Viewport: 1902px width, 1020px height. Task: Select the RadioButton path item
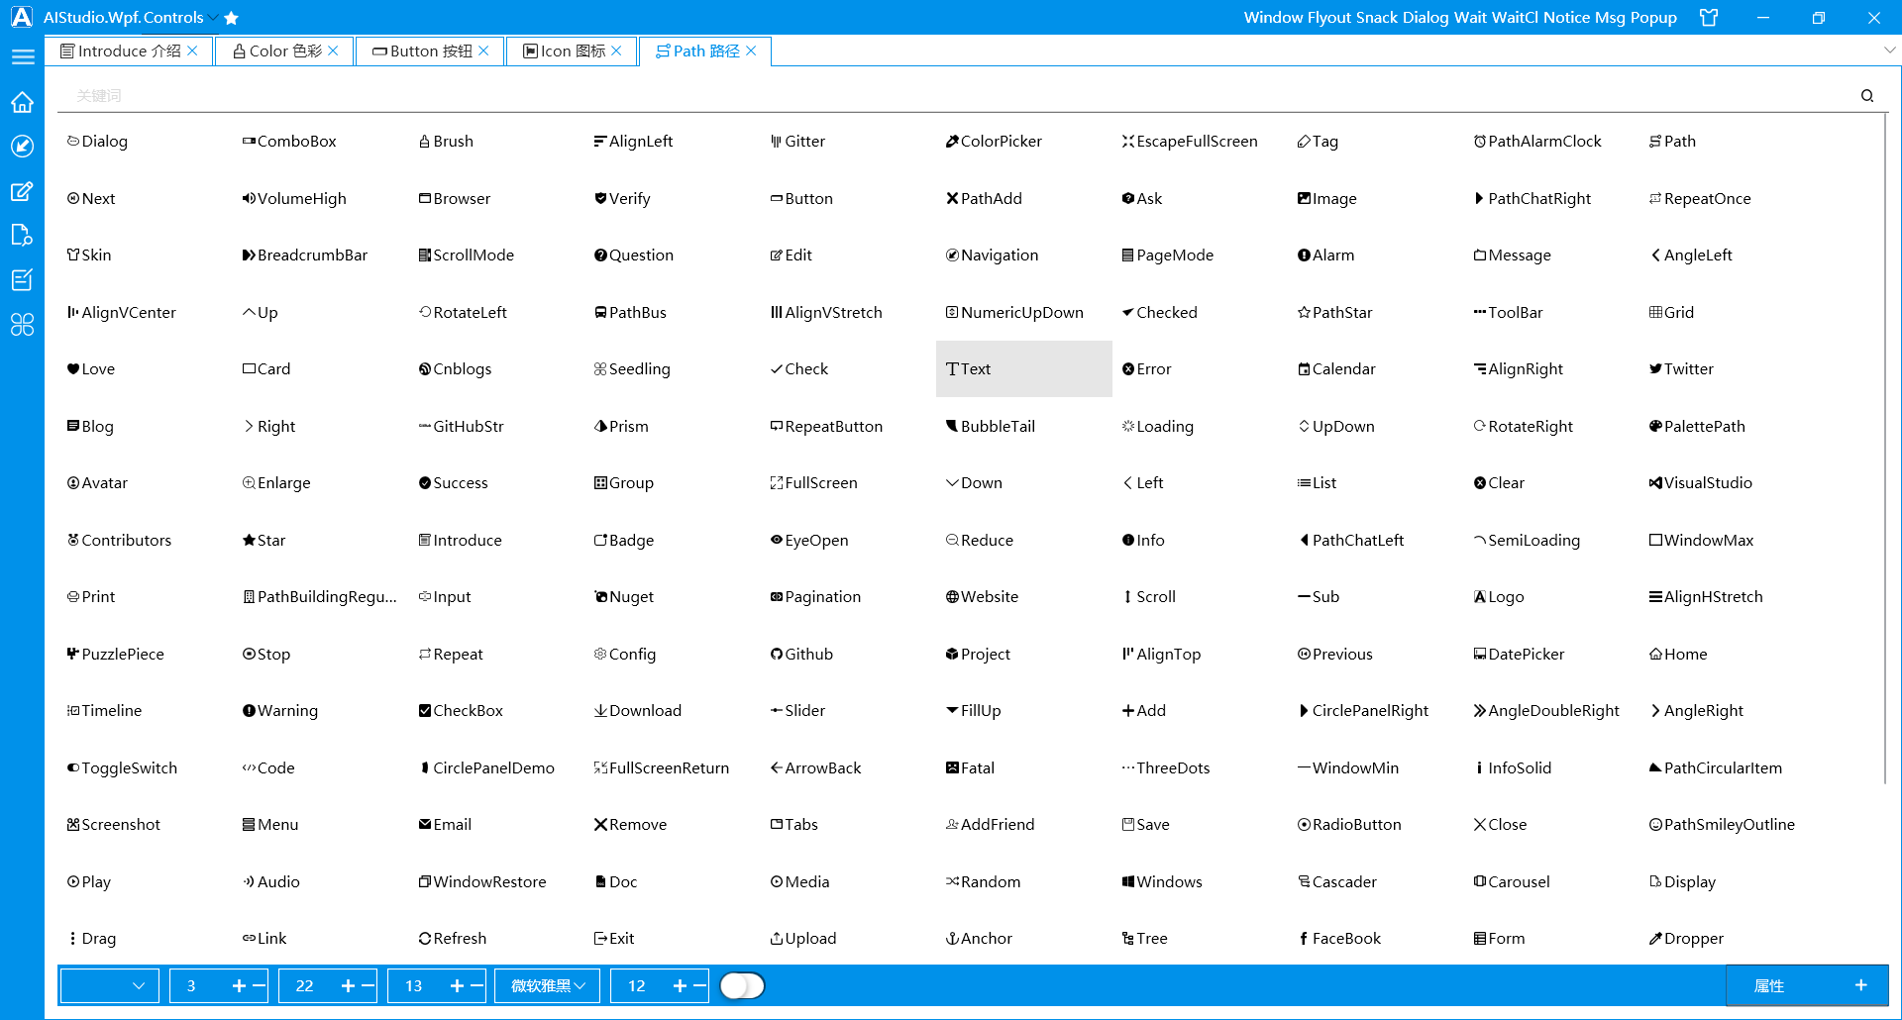(x=1349, y=825)
